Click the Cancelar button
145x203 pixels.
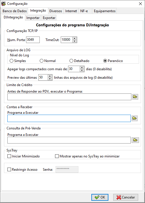click(x=126, y=197)
